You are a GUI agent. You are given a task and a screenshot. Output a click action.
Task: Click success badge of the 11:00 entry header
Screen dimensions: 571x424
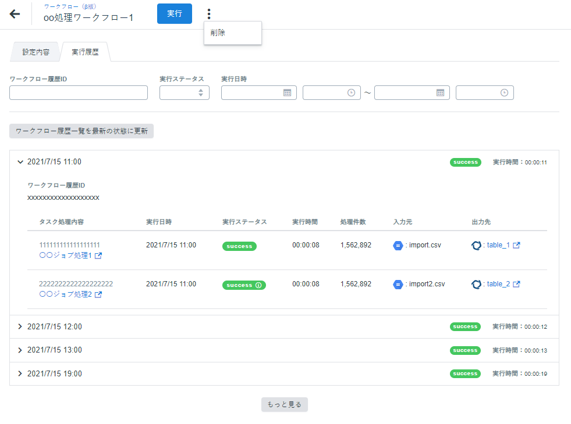pos(466,163)
